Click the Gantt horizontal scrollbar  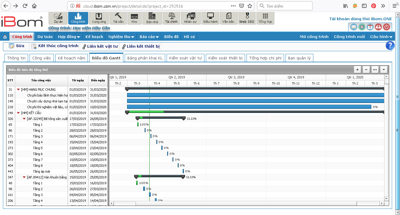[x=247, y=203]
